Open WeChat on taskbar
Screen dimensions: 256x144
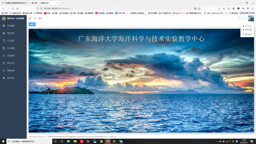pyautogui.click(x=121, y=141)
